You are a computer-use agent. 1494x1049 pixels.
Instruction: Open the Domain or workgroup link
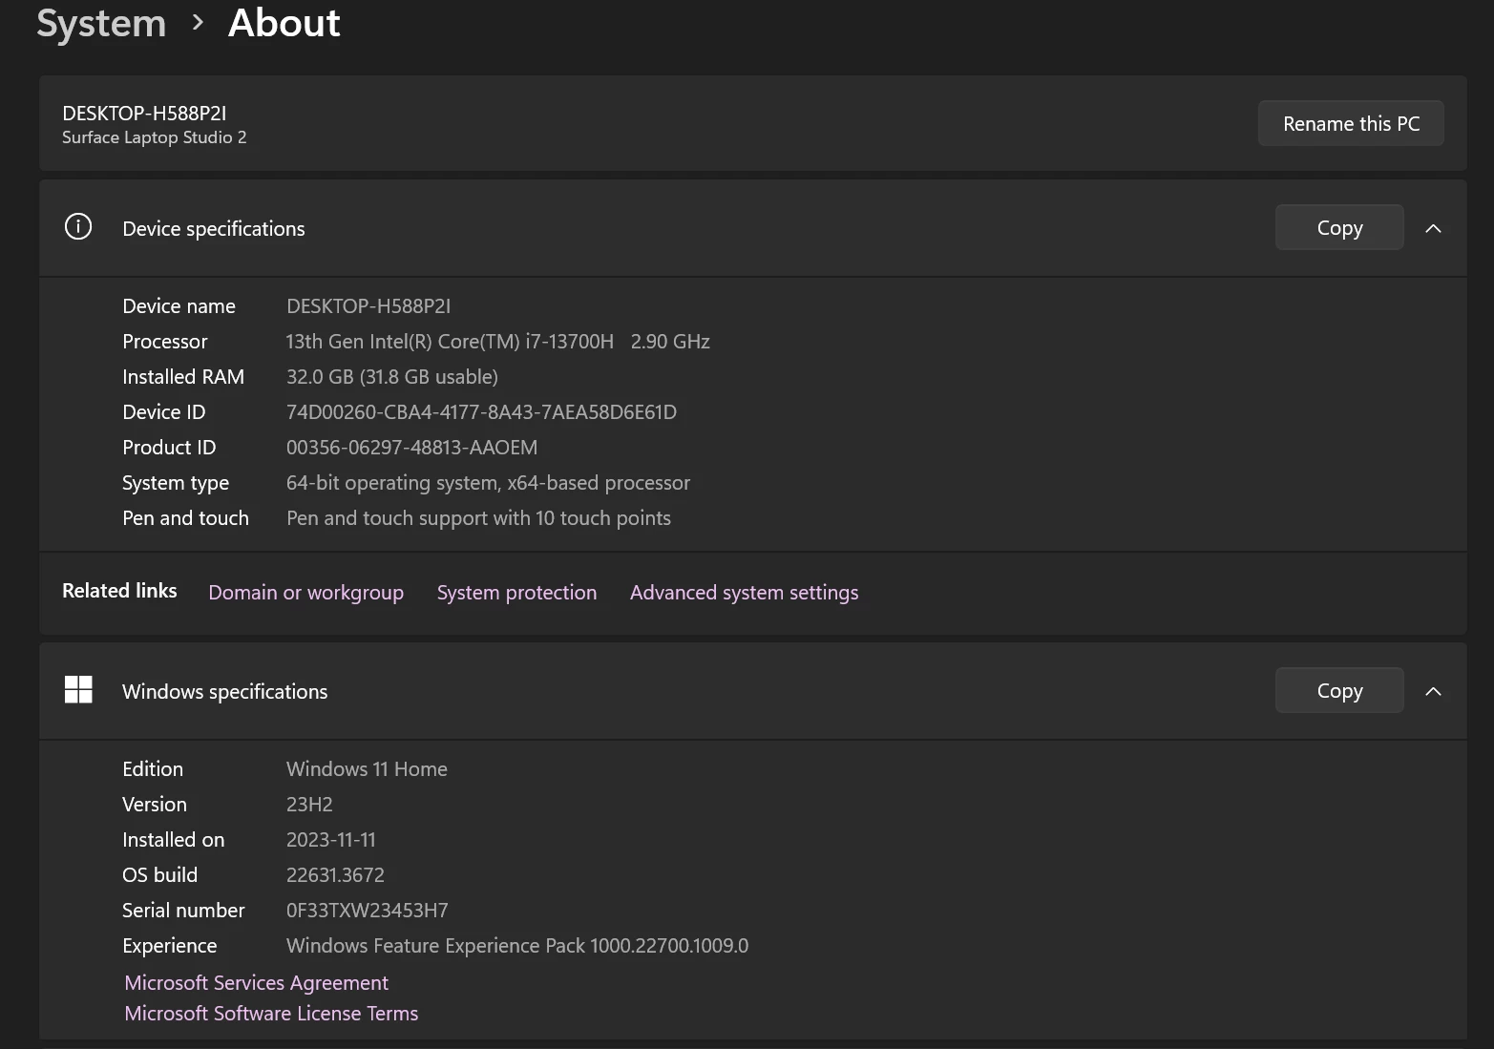point(306,593)
